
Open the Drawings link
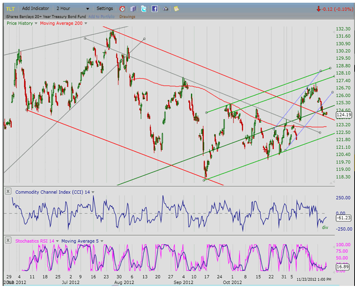pos(128,16)
